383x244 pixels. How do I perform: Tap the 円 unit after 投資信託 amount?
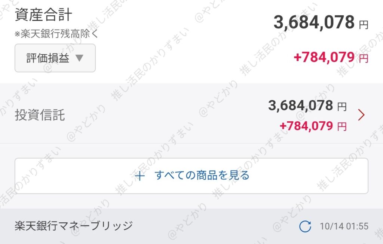[x=342, y=107]
